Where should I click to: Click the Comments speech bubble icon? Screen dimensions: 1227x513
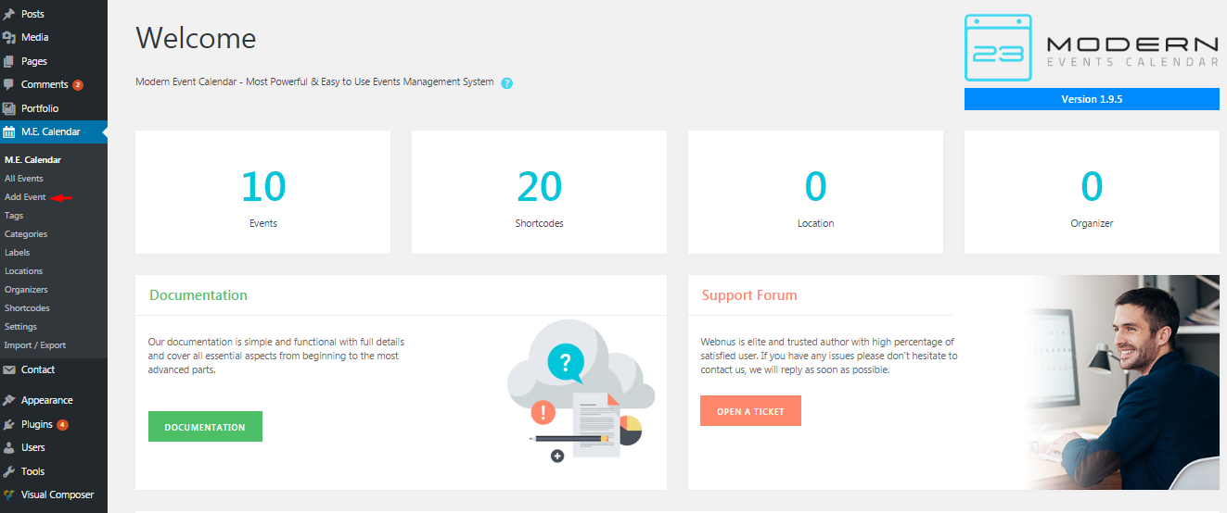click(9, 84)
